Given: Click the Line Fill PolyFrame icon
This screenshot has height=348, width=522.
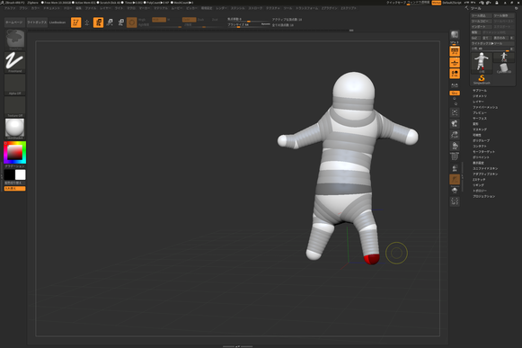Looking at the screenshot, I should click(455, 156).
